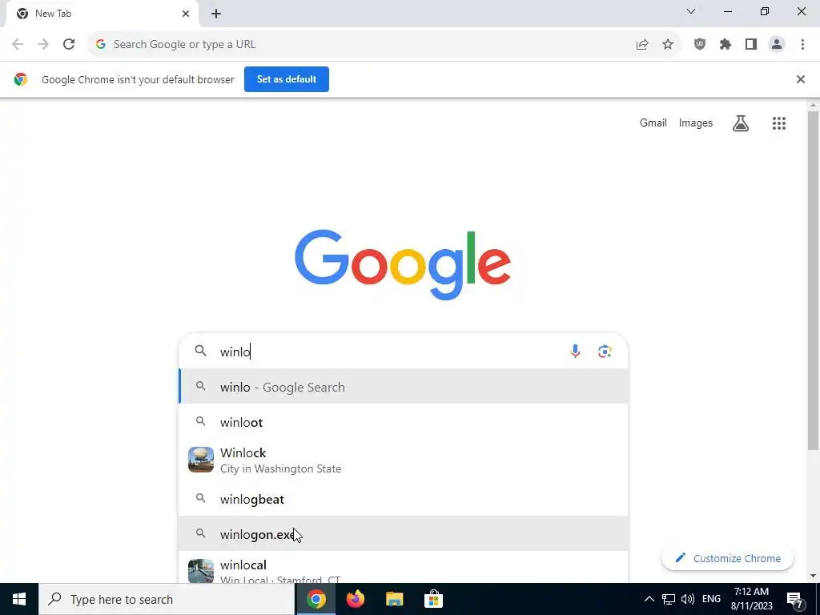
Task: Click the Winlock thumbnail image
Action: (x=201, y=460)
